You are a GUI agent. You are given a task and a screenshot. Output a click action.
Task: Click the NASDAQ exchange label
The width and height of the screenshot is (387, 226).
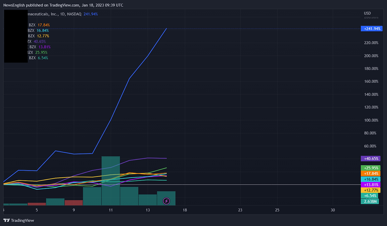click(74, 14)
